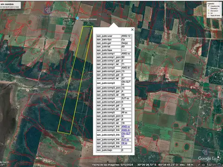Open the ON-SJT cc link in the comp3_link row
Image resolution: width=223 pixels, height=167 pixels.
(x=126, y=135)
